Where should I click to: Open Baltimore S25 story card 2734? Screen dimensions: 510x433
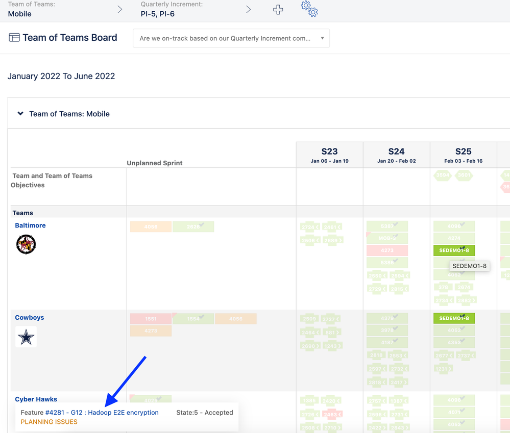[444, 300]
